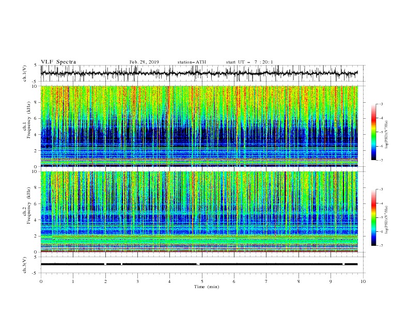Click the "7" minute label on time axis
This screenshot has width=409, height=316.
coord(266,281)
